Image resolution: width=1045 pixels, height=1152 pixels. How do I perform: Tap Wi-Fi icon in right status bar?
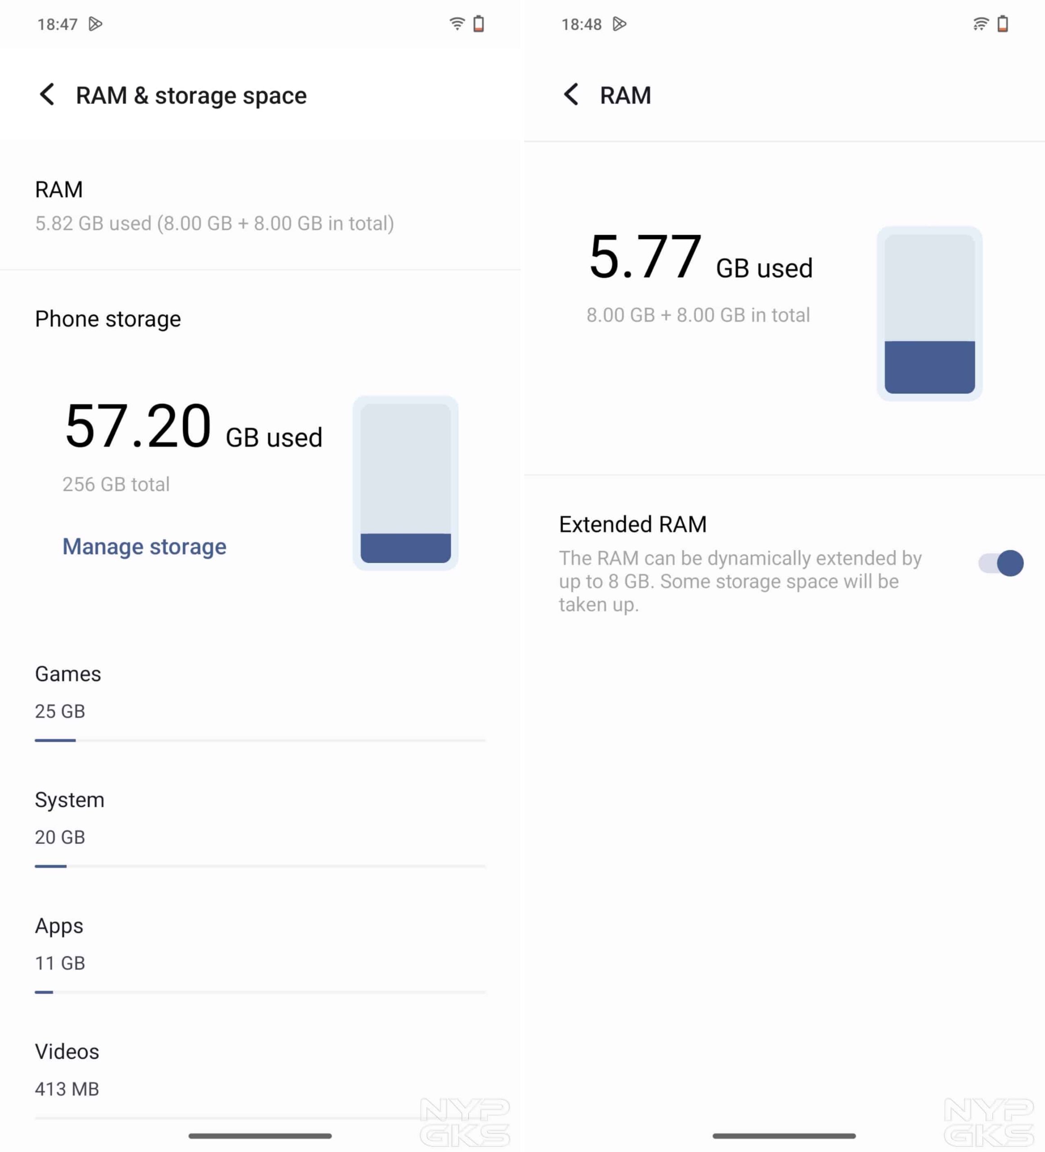click(x=980, y=24)
